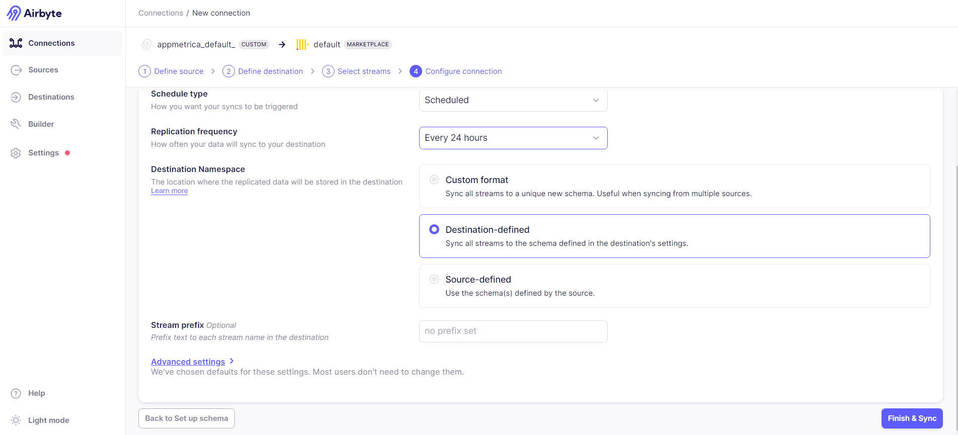The height and width of the screenshot is (435, 958).
Task: Click chevron after Select streams step
Action: [x=400, y=71]
